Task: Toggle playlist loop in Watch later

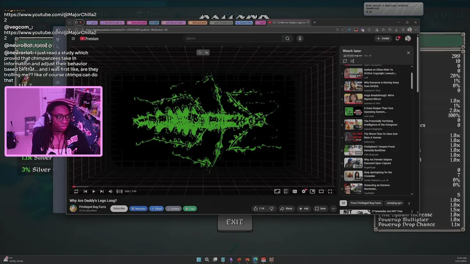Action: 345,61
